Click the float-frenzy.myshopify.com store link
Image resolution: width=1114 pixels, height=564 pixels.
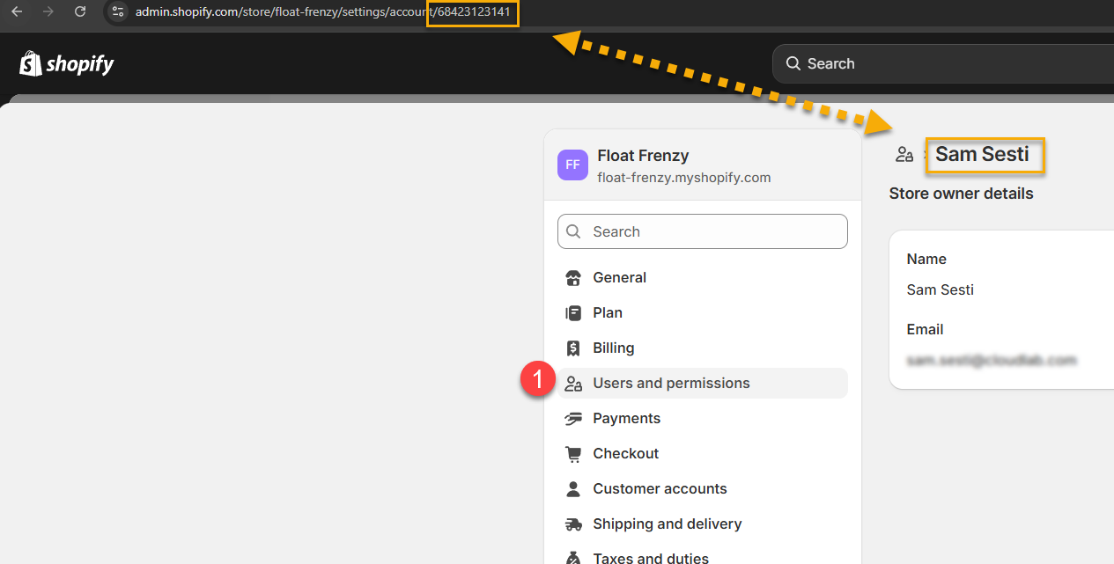[683, 178]
